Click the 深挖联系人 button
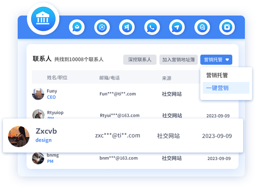 pyautogui.click(x=140, y=60)
